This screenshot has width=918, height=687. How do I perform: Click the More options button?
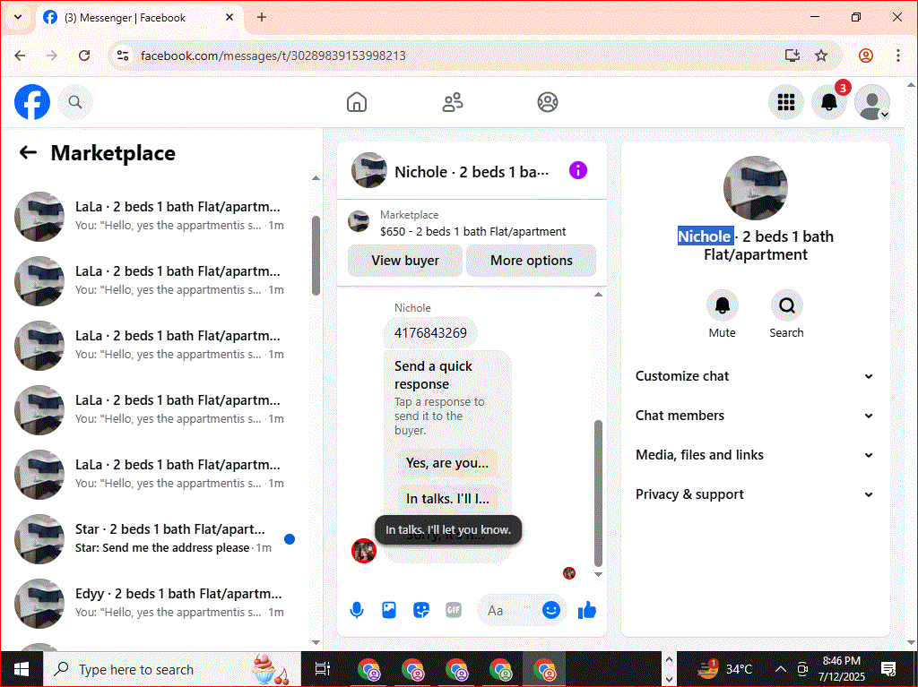[532, 261]
